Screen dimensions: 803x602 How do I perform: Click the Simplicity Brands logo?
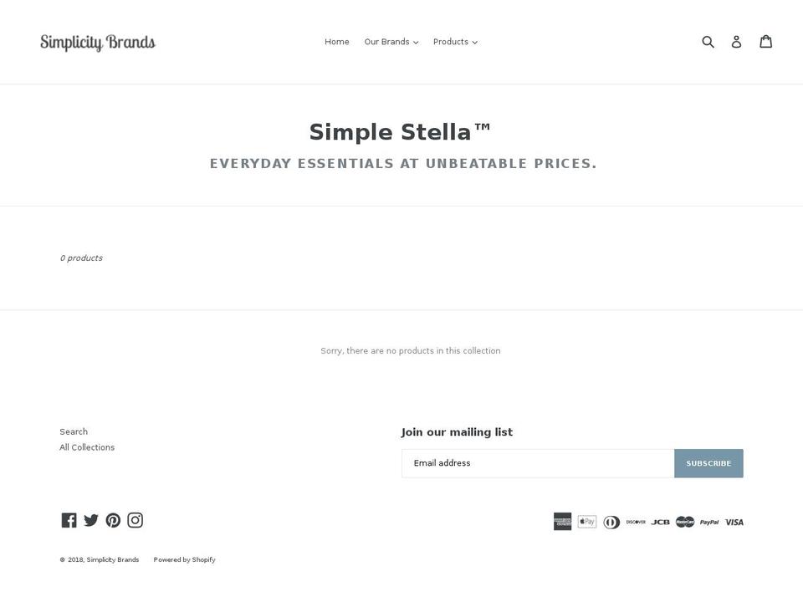coord(98,41)
